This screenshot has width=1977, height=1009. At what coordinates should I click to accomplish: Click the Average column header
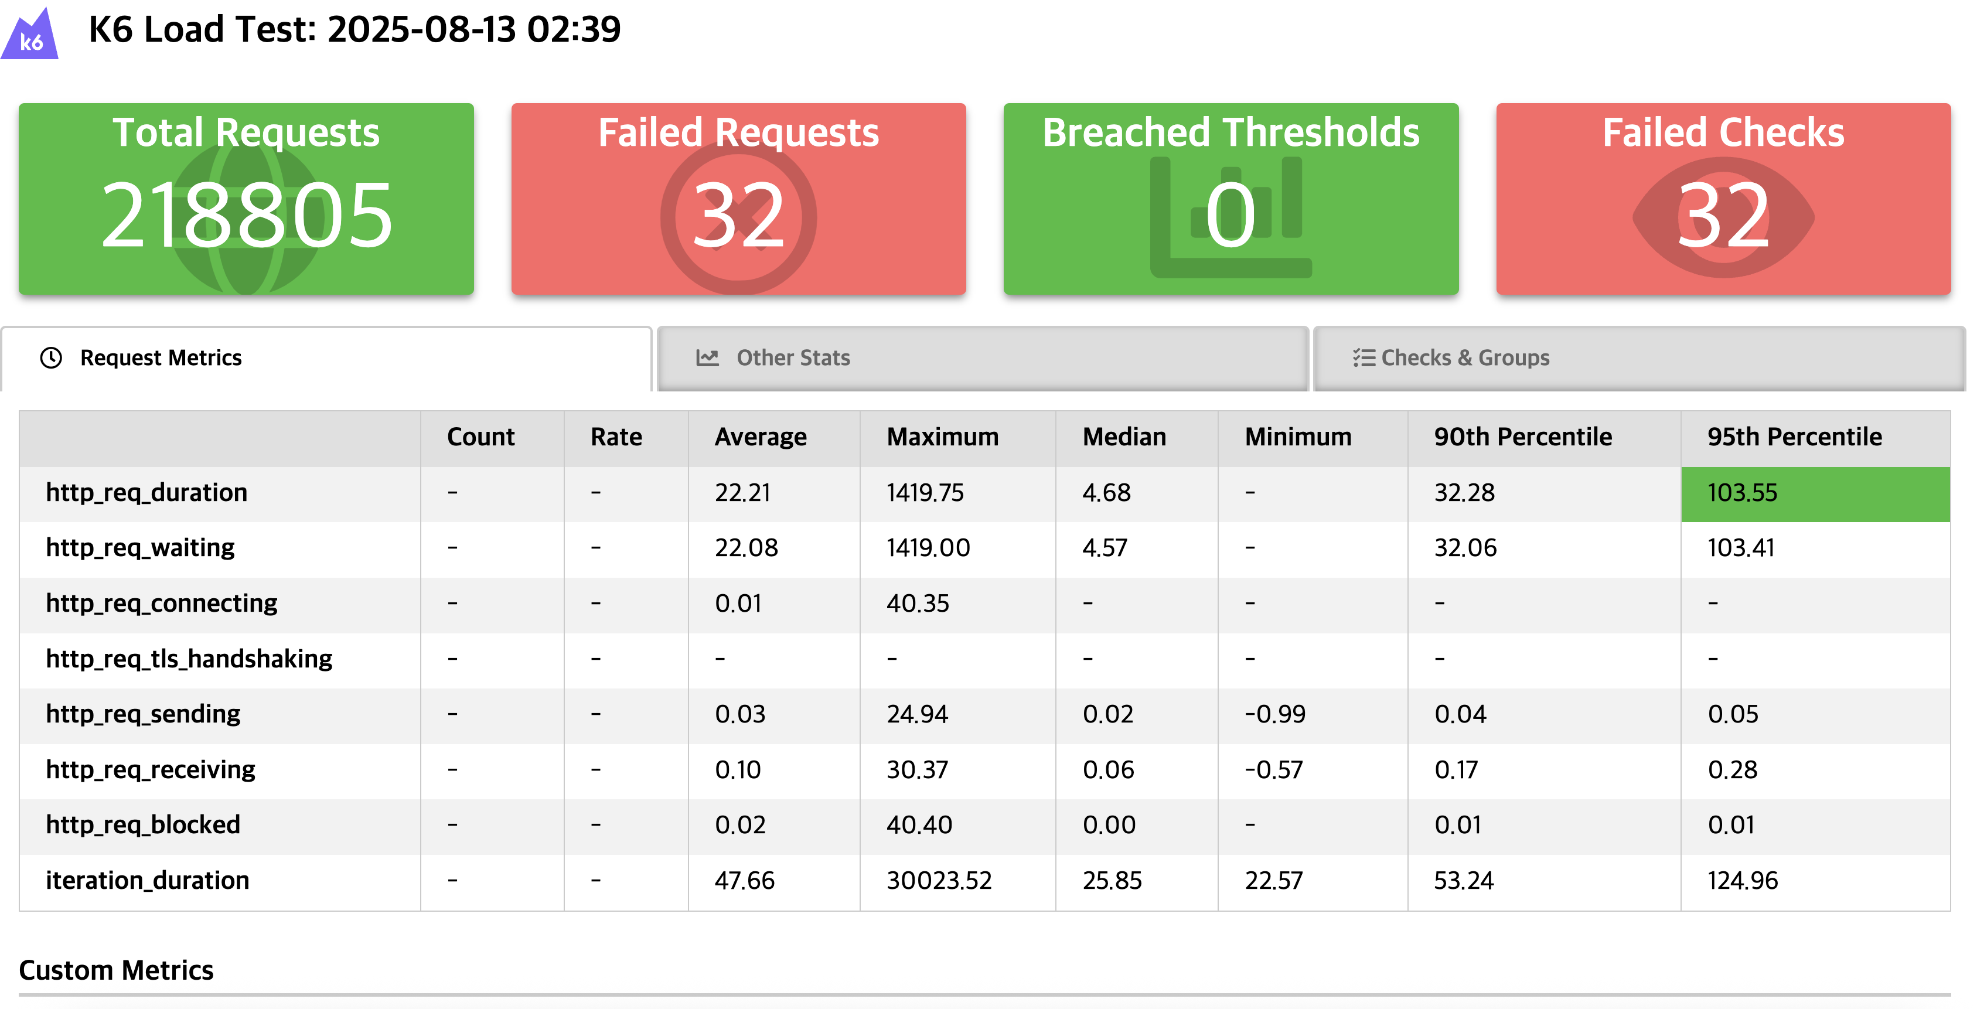coord(760,437)
